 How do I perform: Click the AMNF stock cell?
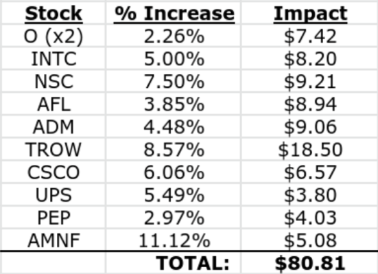pyautogui.click(x=54, y=240)
